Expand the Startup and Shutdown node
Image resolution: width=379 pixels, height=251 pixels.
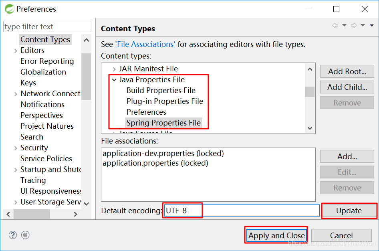16,170
